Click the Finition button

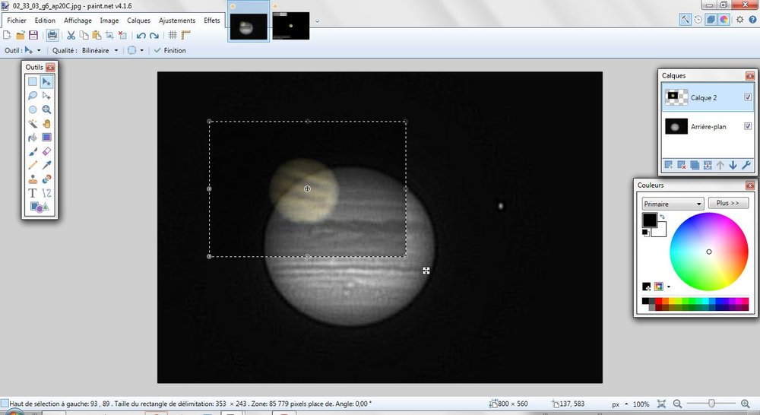click(169, 50)
